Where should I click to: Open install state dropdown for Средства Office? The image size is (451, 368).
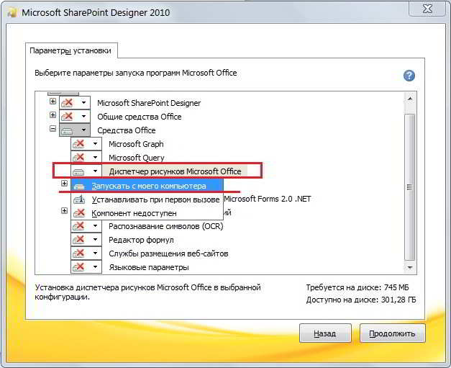[75, 130]
